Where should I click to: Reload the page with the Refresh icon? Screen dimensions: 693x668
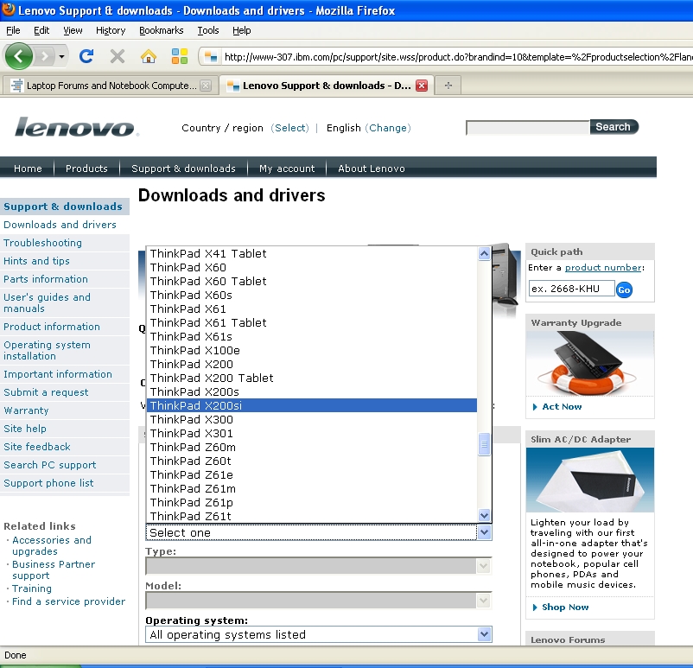coord(86,56)
